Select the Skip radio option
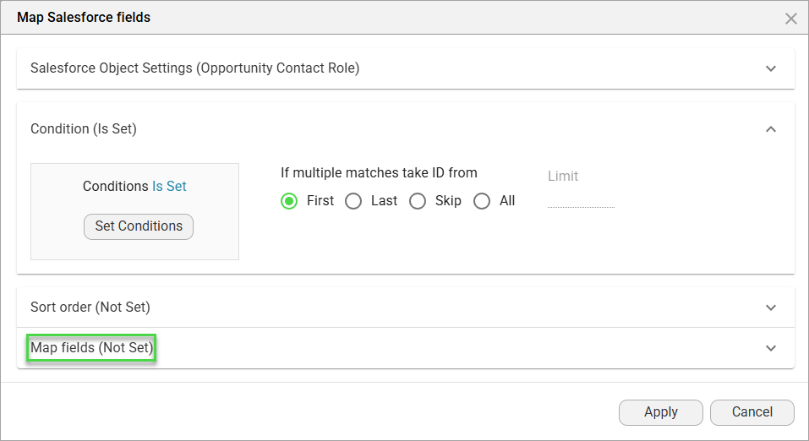Viewport: 809px width, 441px height. click(x=418, y=201)
